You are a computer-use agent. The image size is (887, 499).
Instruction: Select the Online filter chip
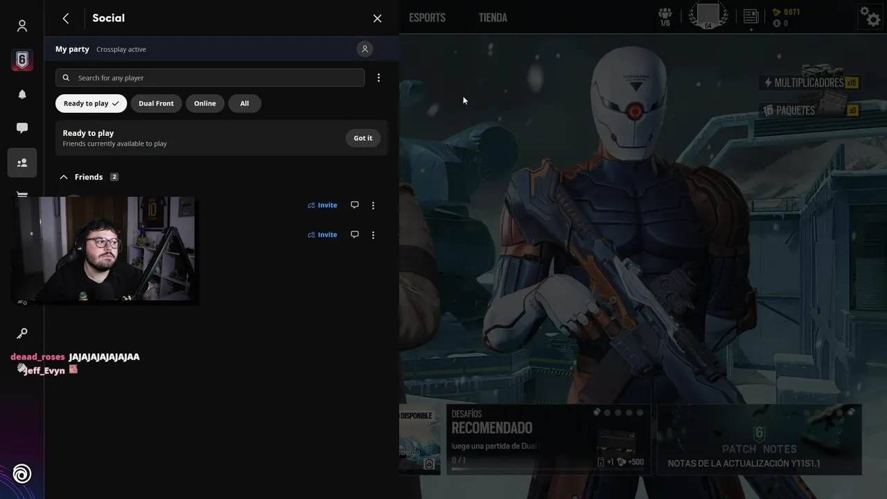[x=205, y=103]
